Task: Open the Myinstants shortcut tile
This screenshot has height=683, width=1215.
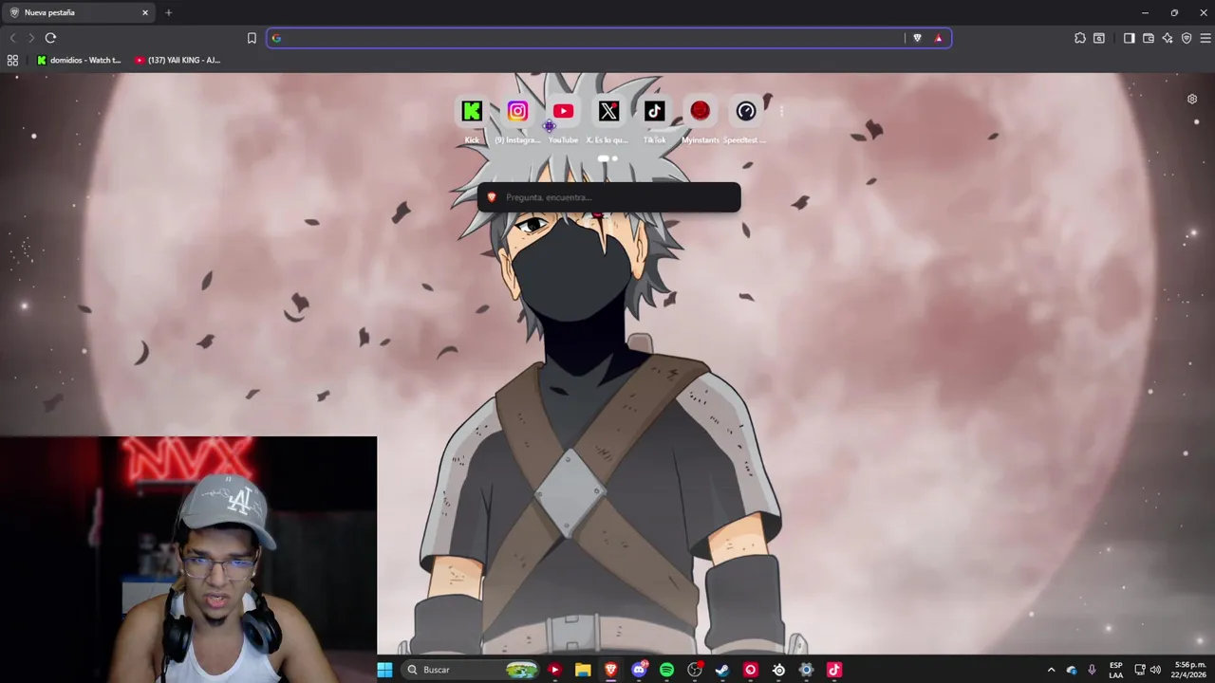Action: click(x=700, y=112)
